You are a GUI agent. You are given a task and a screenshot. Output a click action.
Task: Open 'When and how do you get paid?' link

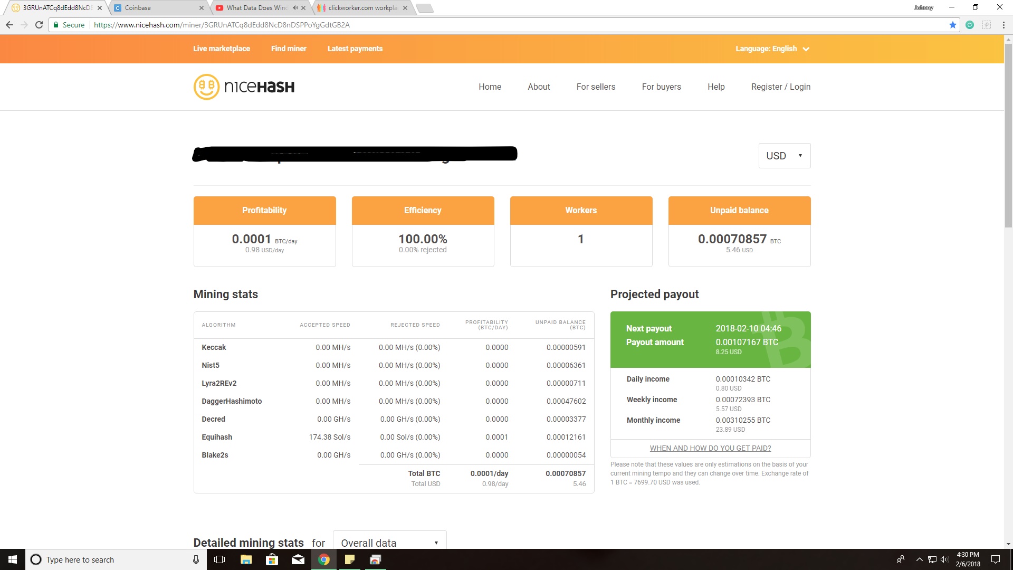point(710,448)
